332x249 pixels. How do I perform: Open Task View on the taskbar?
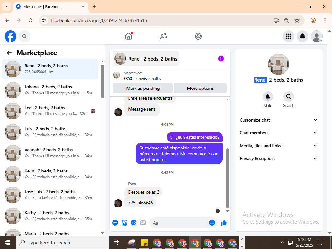point(116,243)
